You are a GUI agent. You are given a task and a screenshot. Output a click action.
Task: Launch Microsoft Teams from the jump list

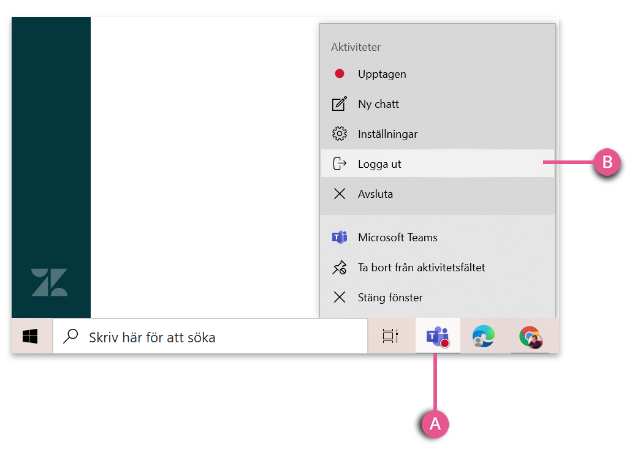click(438, 238)
